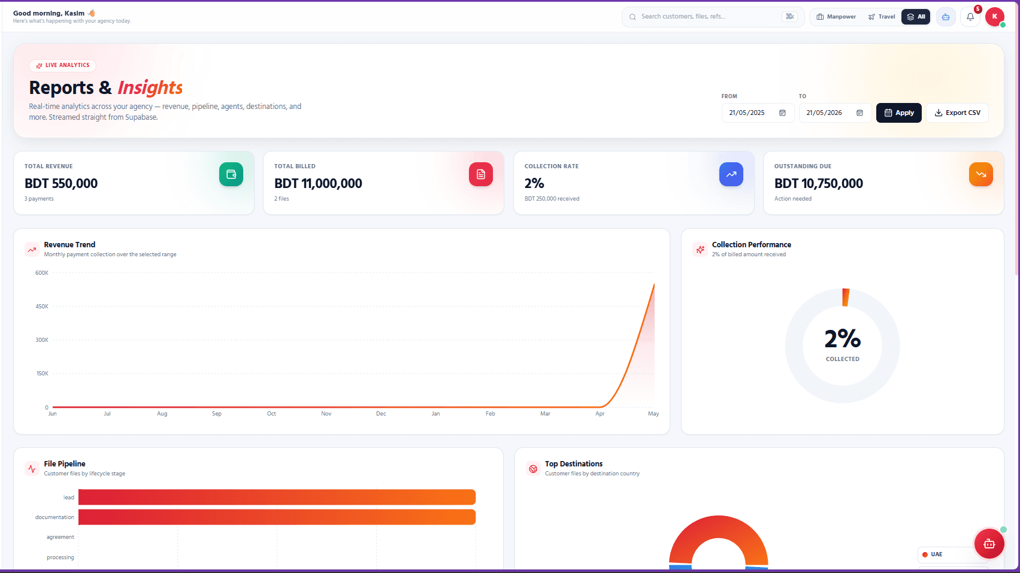Select the All view tab

click(916, 17)
